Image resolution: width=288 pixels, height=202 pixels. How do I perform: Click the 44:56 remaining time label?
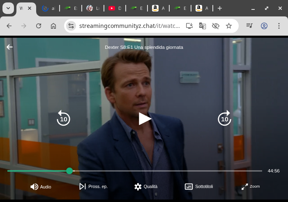pyautogui.click(x=274, y=171)
